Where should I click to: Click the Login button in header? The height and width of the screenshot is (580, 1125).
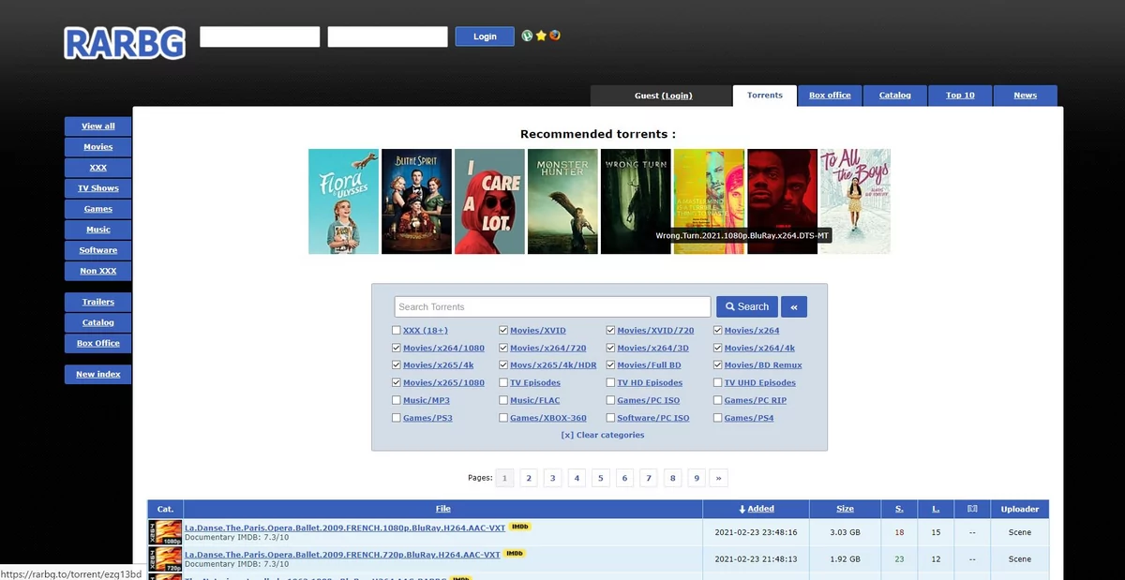point(485,37)
